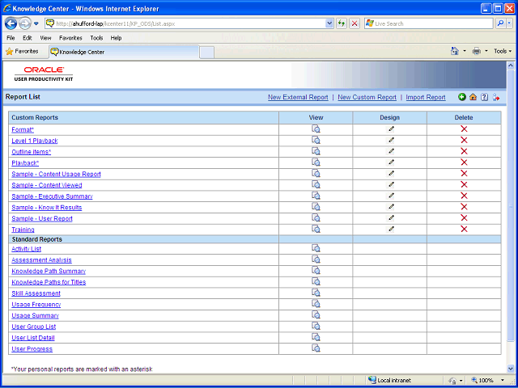Screen dimensions: 518x388
Task: Open the Print options dropdown arrow
Action: (486, 51)
